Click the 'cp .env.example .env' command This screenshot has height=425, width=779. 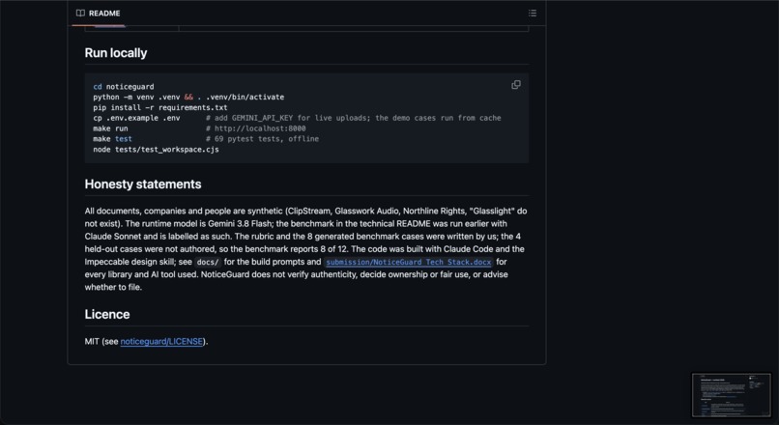click(136, 118)
